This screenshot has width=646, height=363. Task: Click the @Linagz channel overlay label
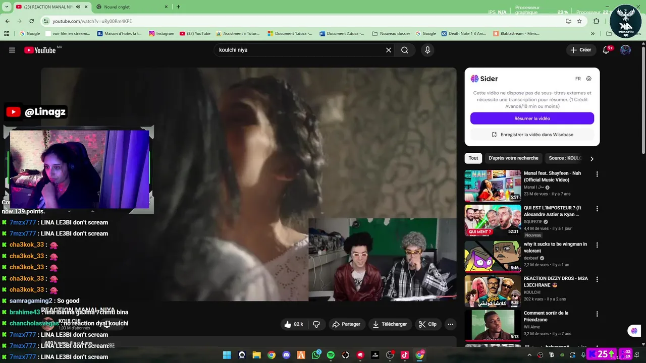coord(36,112)
